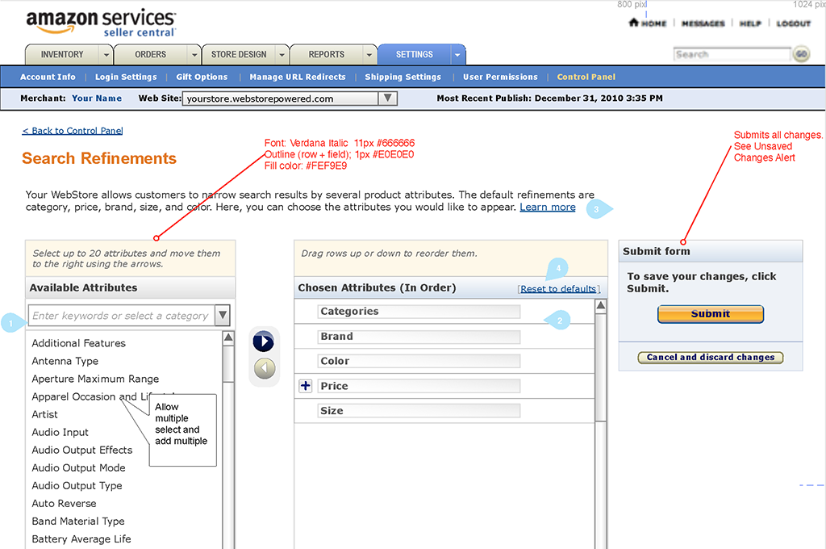Screen dimensions: 826x549
Task: Select Artist attribute
Action: 45,414
